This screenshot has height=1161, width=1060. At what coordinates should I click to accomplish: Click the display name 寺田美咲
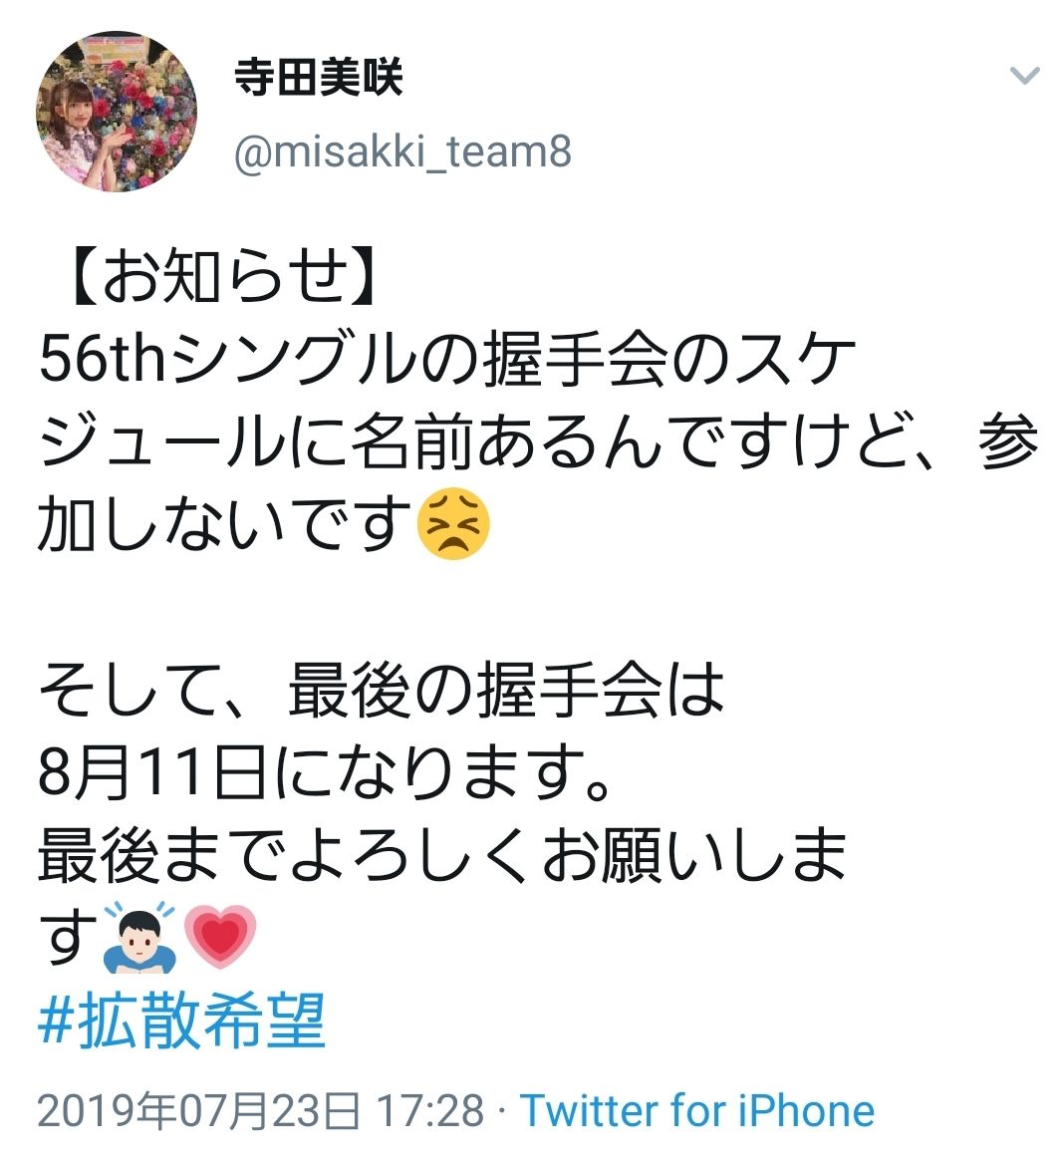tap(318, 77)
